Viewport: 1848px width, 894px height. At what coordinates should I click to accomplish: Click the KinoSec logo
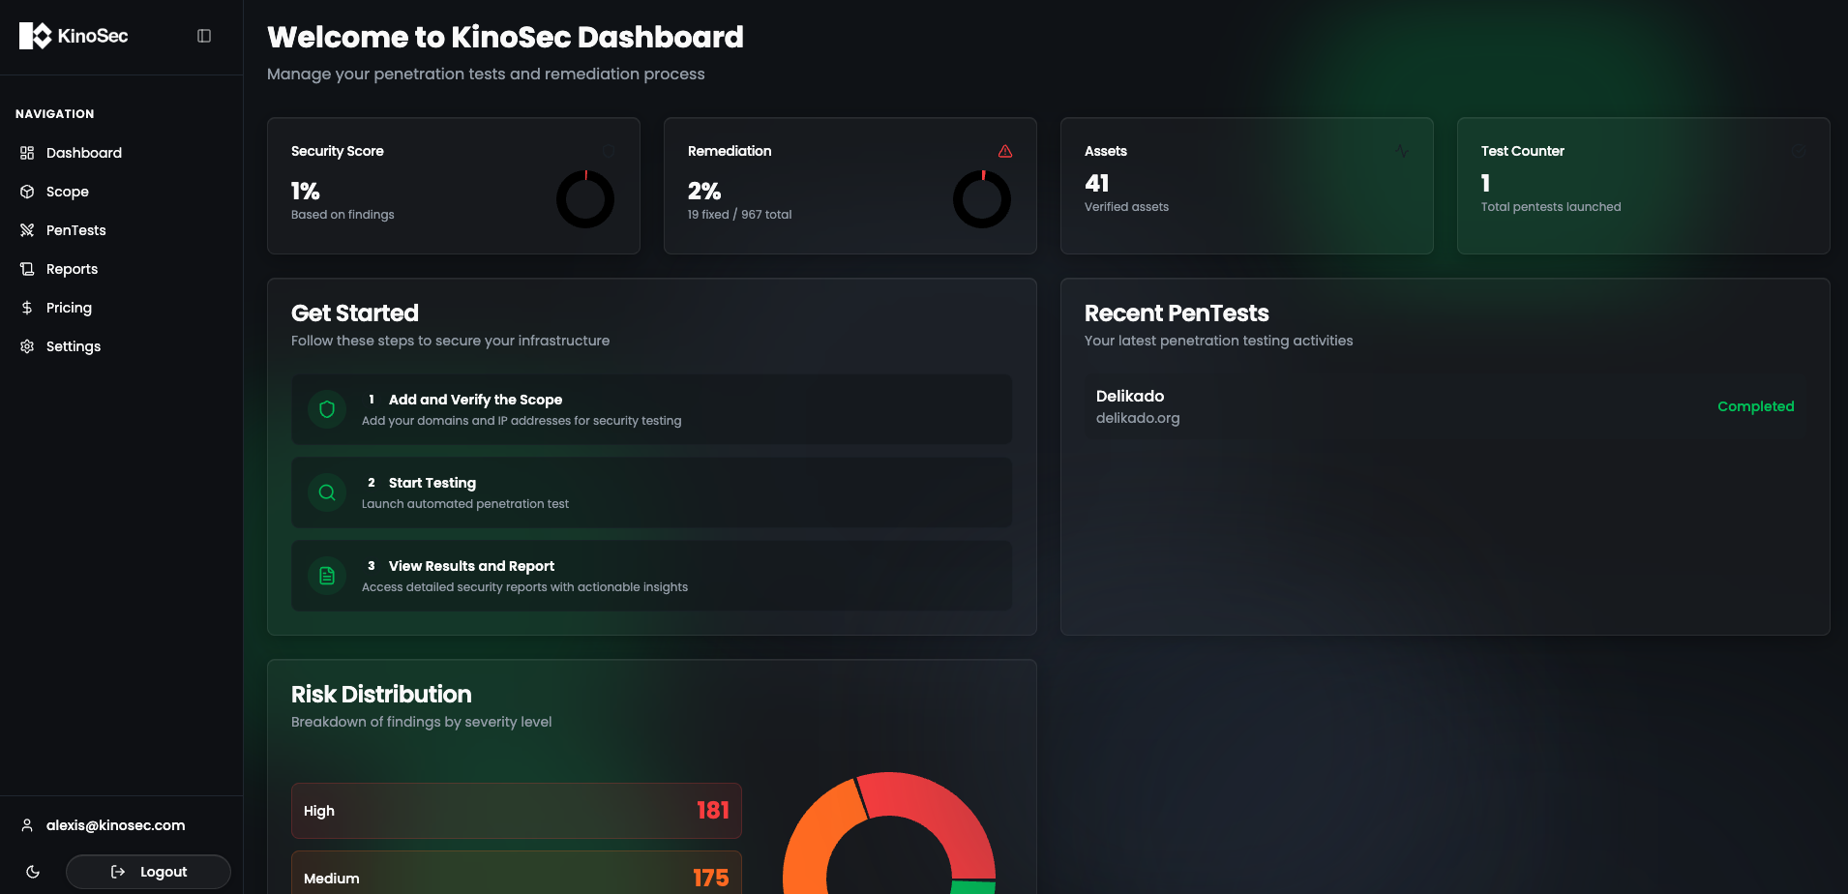(x=74, y=36)
